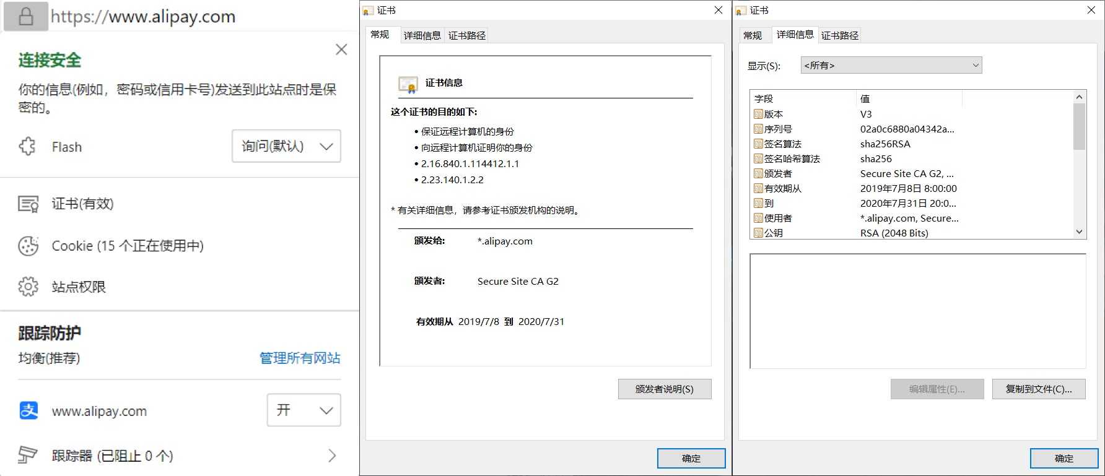Screen dimensions: 1105x476
Task: Click the field list scroll up arrow
Action: [x=1079, y=97]
